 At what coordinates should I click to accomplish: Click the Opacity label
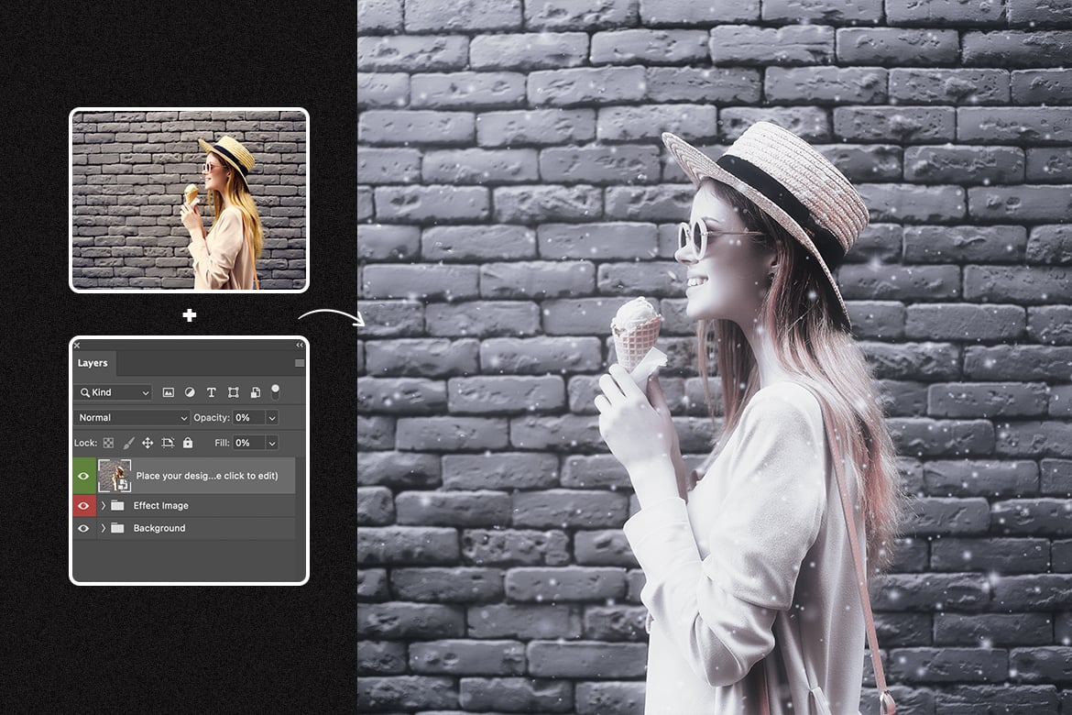pos(212,417)
